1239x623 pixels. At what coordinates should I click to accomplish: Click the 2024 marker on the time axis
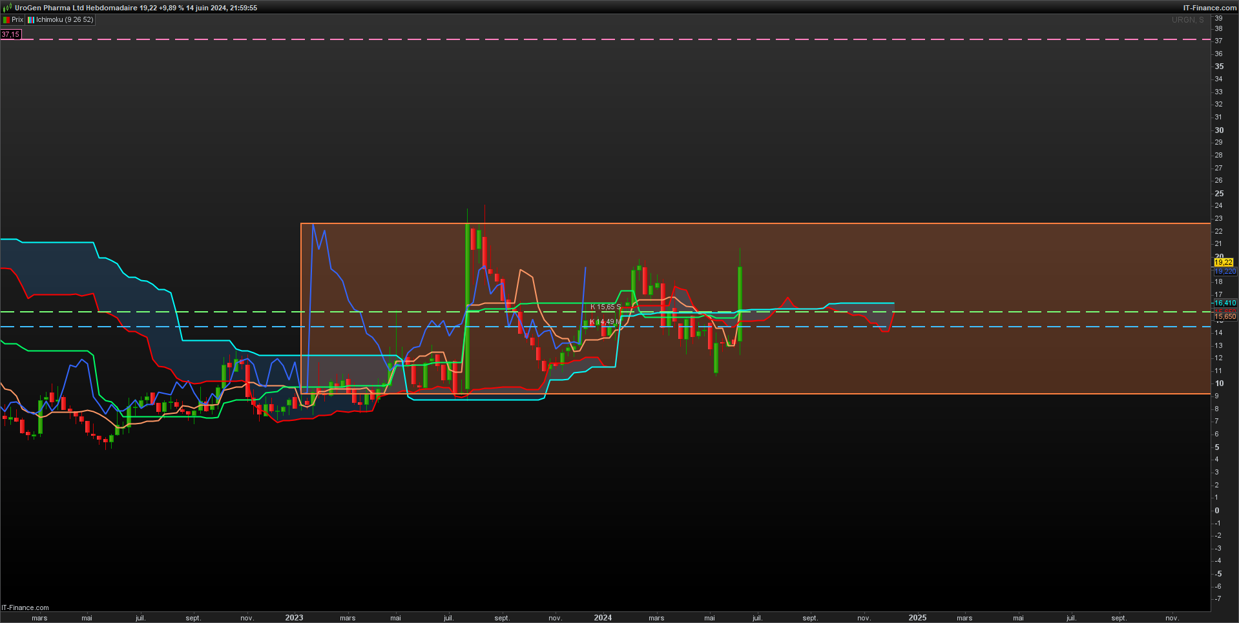603,618
